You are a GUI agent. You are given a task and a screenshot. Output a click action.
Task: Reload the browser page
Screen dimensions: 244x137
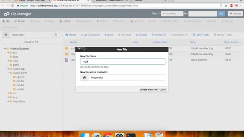(13, 6)
